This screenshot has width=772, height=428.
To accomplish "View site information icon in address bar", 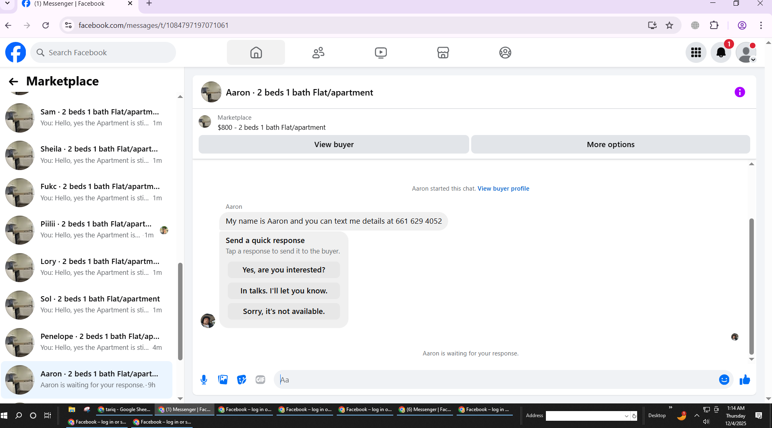I will (x=68, y=25).
